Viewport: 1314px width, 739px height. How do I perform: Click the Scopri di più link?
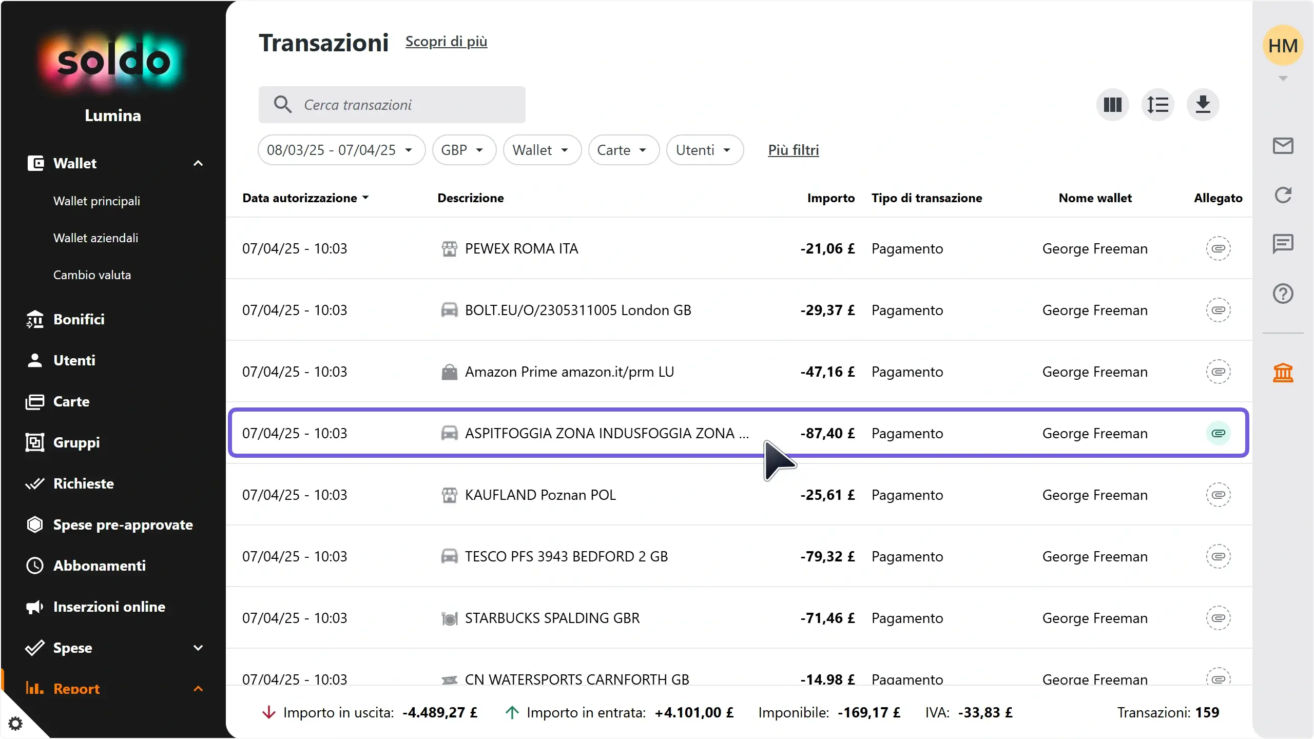point(446,42)
